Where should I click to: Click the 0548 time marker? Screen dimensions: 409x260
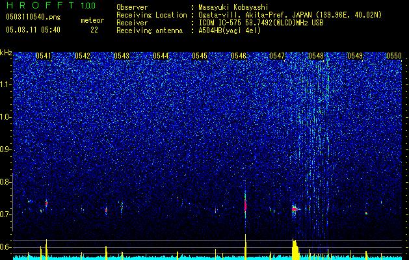pyautogui.click(x=316, y=56)
